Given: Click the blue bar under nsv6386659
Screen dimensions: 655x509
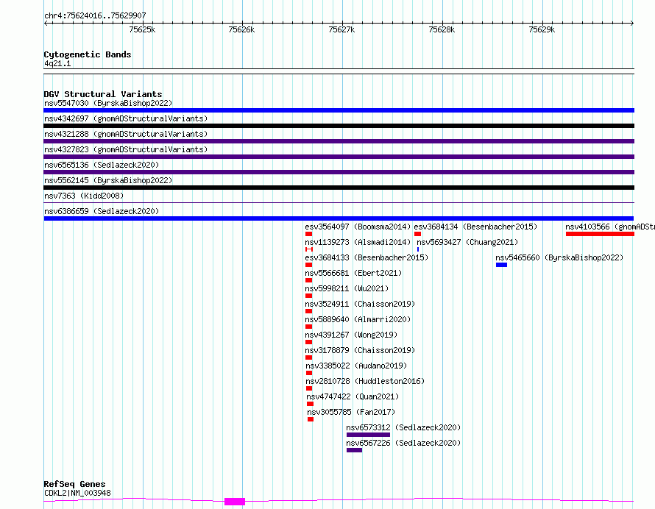Looking at the screenshot, I should pos(339,218).
